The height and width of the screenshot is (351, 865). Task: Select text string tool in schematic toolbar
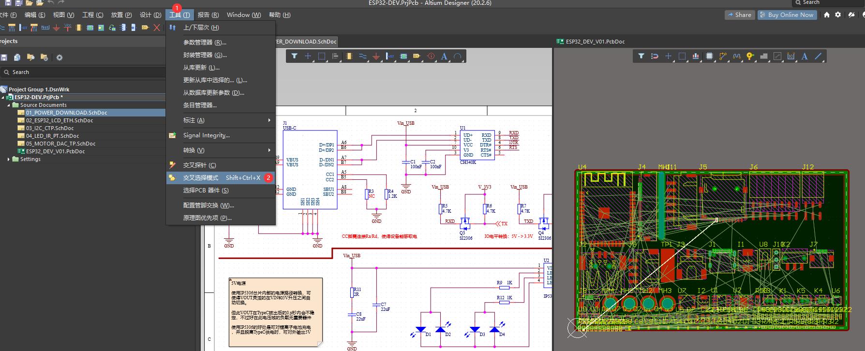444,57
